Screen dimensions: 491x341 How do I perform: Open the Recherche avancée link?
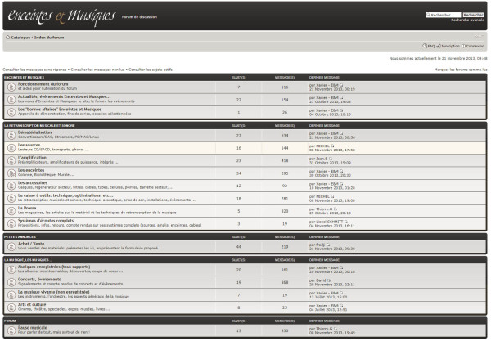pos(466,20)
